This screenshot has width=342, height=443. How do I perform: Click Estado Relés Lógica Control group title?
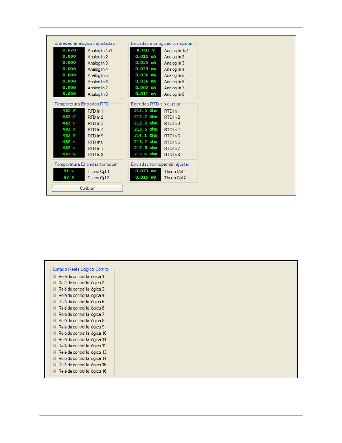click(81, 269)
